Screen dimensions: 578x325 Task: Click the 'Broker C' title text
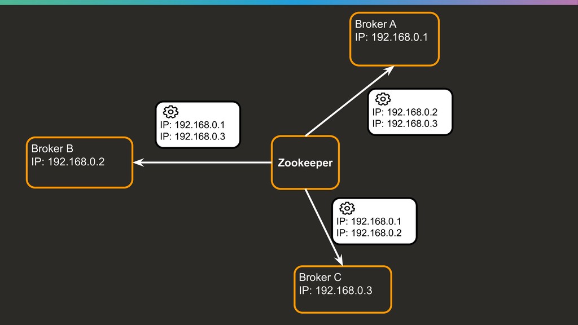tap(320, 277)
